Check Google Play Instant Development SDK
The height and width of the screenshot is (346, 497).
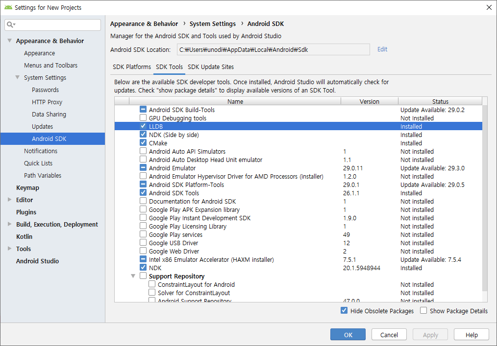coord(143,218)
